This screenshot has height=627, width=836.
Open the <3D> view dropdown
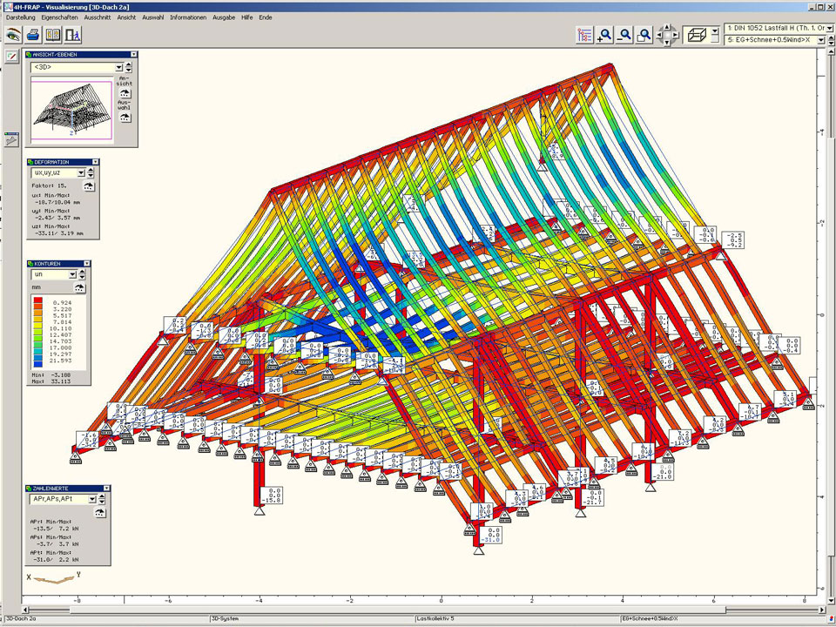tap(118, 67)
